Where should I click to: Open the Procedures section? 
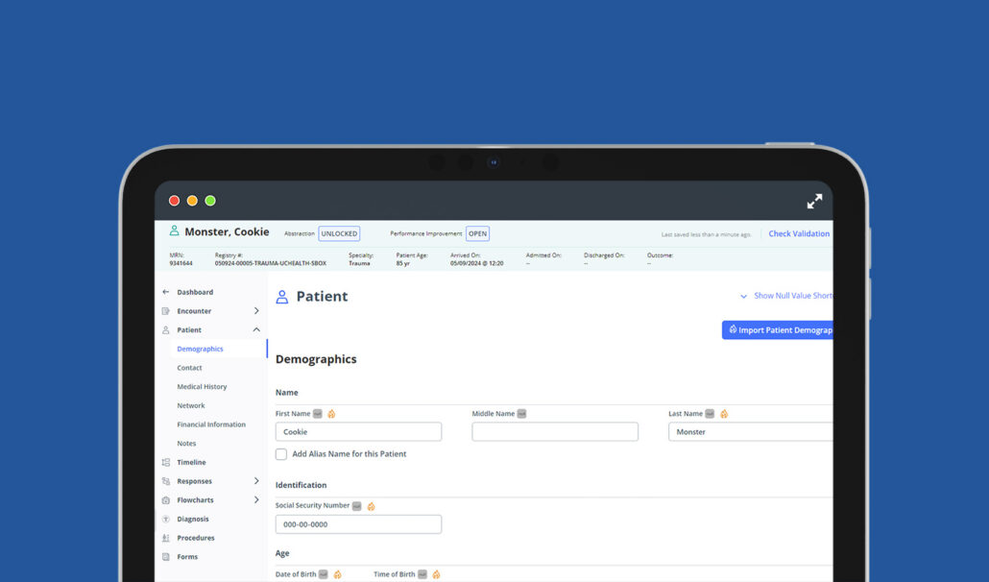196,538
